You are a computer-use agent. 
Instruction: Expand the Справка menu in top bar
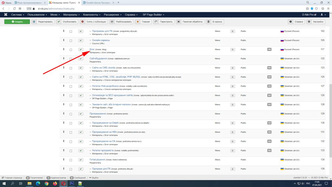(131, 14)
